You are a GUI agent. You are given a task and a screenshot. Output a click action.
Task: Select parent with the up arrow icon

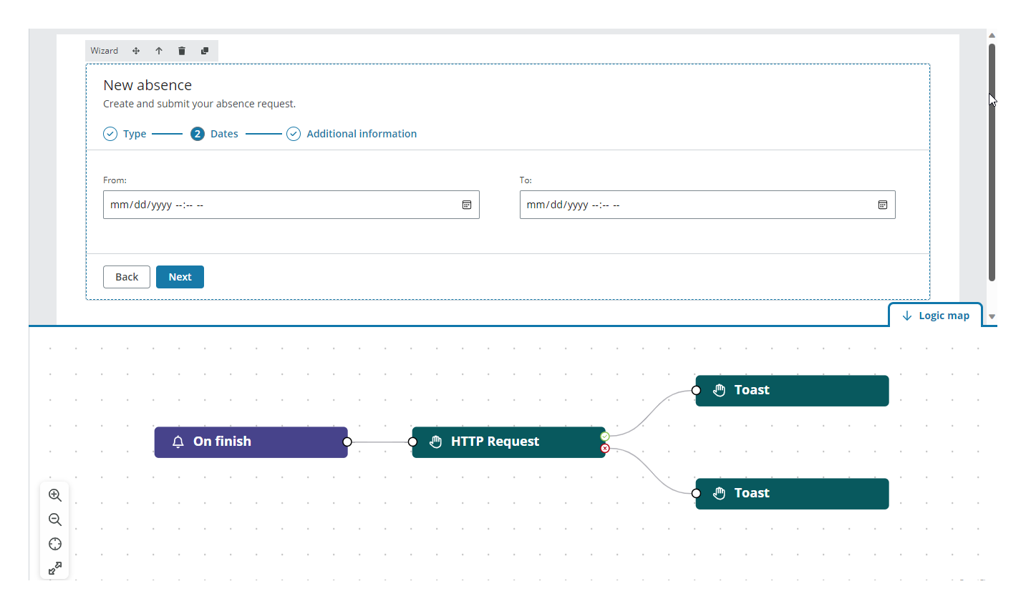coord(159,51)
